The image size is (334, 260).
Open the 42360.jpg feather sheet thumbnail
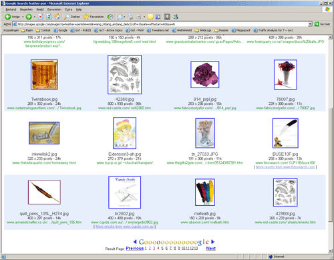pos(124,75)
